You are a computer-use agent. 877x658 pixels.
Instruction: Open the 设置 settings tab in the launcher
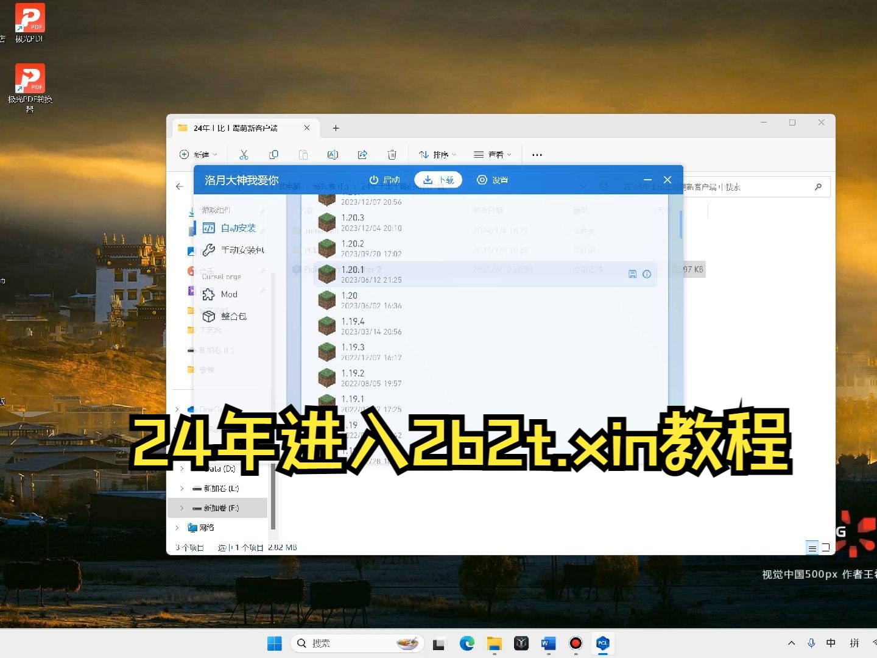492,180
